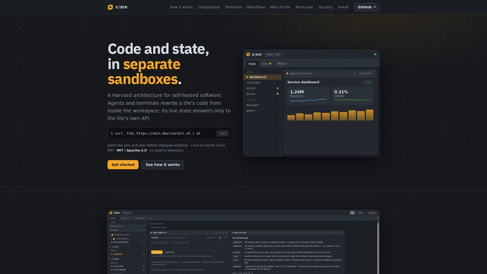
Task: Navigate to the Multi-user section
Action: 304,7
